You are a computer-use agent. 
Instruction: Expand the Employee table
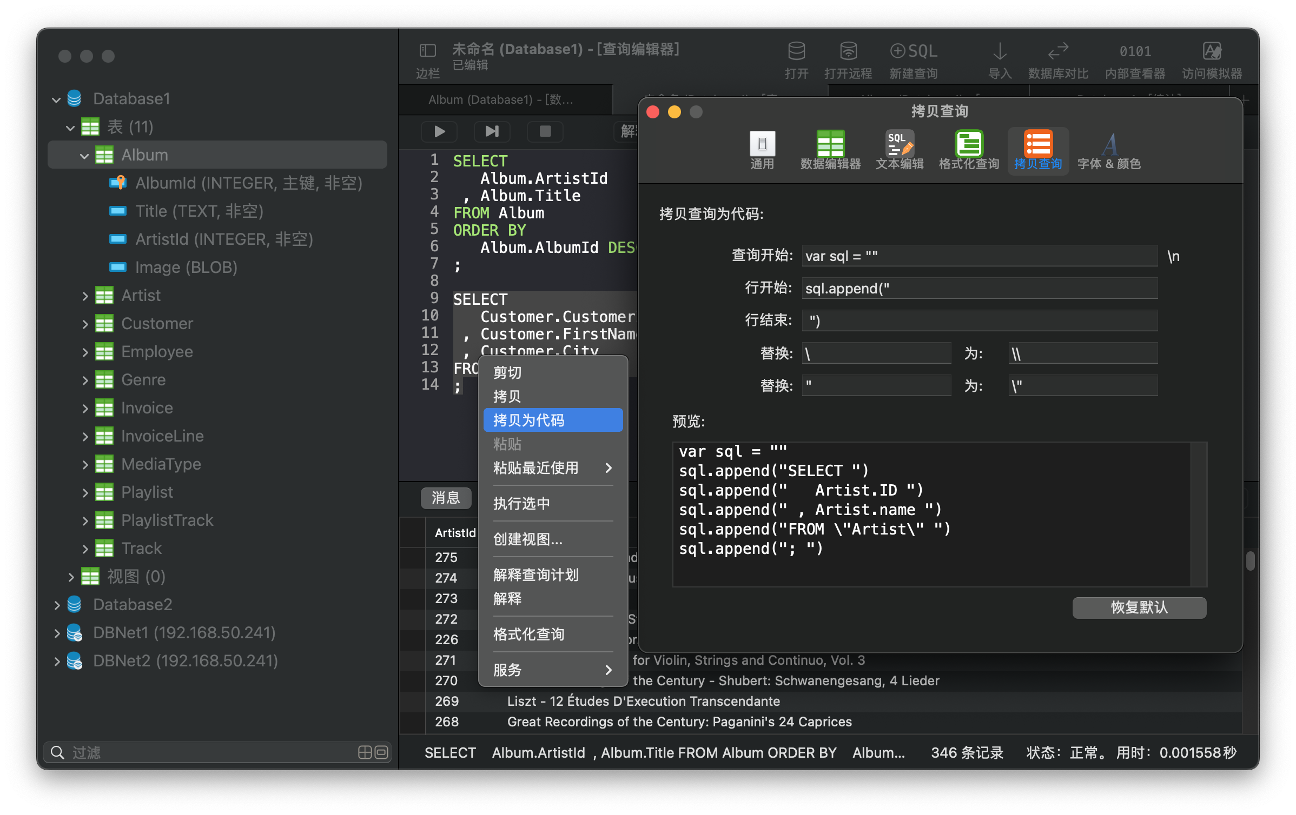point(85,352)
